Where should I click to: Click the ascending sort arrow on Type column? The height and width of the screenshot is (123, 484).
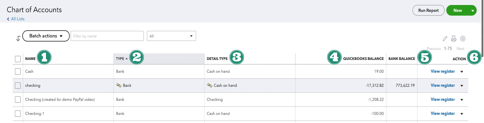click(x=126, y=58)
